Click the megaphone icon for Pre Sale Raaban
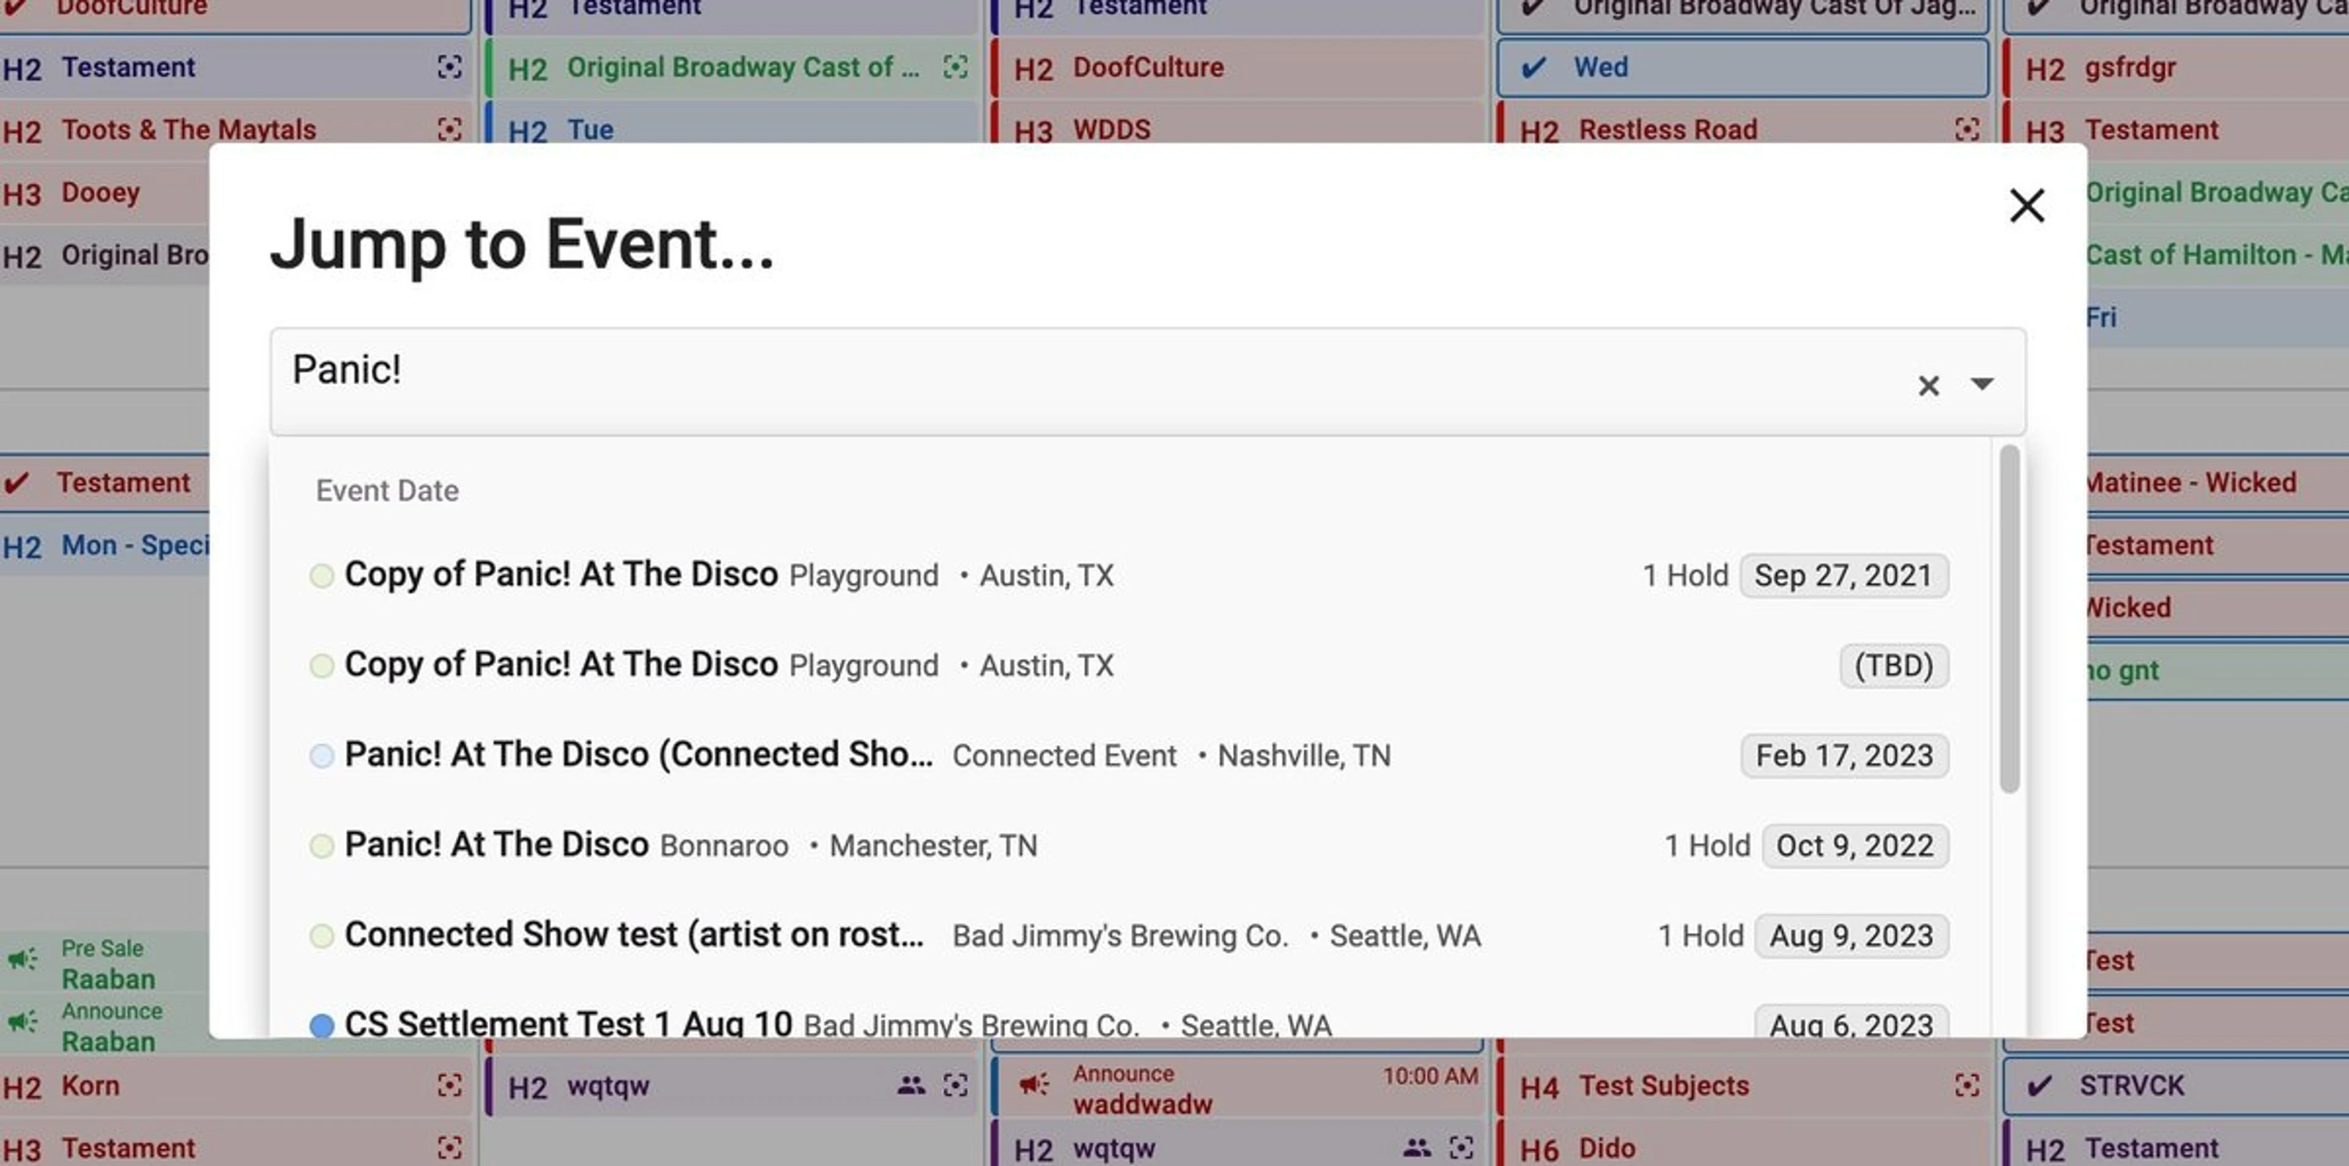 point(23,960)
